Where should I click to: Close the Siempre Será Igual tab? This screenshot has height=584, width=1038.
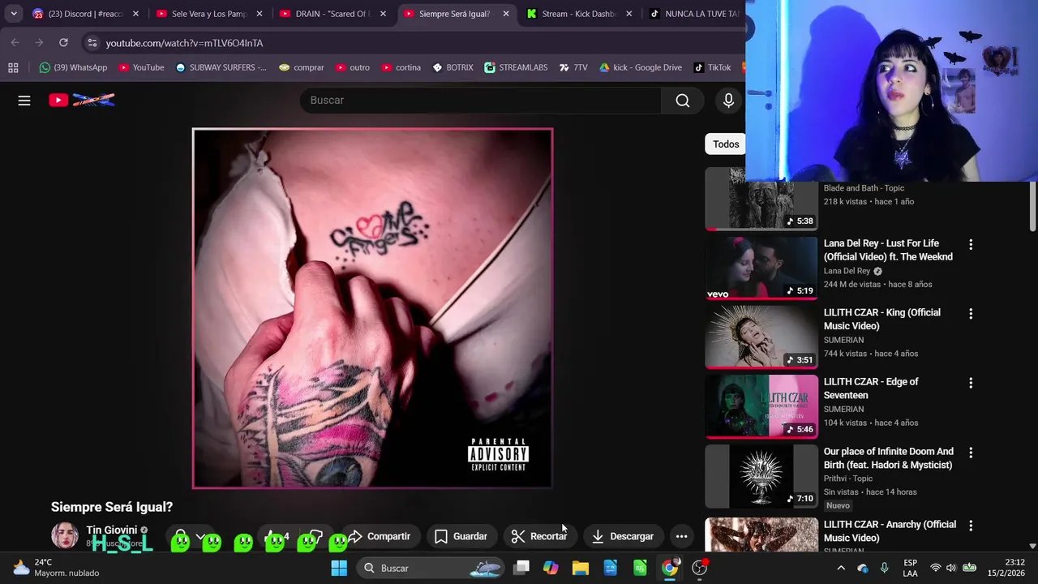point(506,14)
